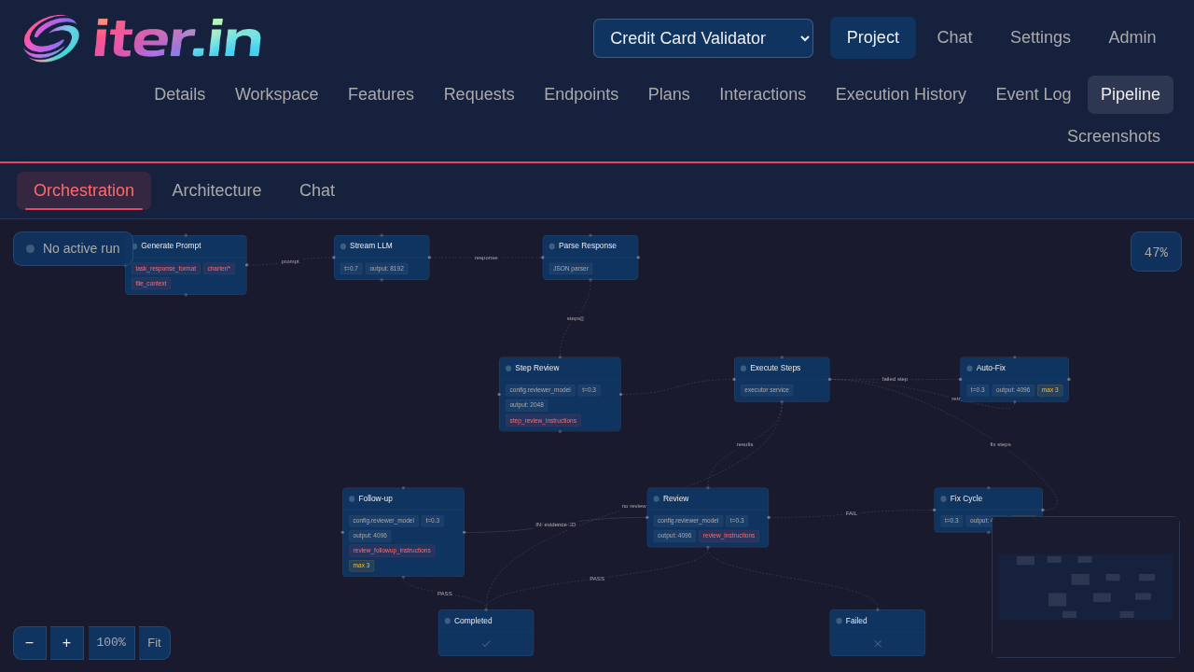Click the 47% progress indicator
Image resolution: width=1194 pixels, height=672 pixels.
click(x=1156, y=251)
